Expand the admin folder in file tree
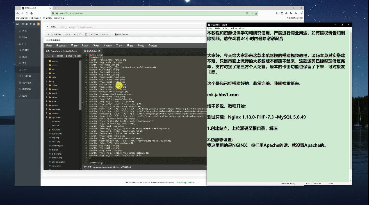369x205 pixels. (x=54, y=61)
